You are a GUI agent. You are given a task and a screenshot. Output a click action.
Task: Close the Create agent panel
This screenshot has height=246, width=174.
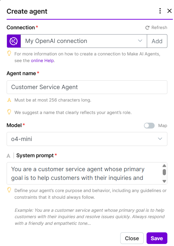(x=169, y=11)
